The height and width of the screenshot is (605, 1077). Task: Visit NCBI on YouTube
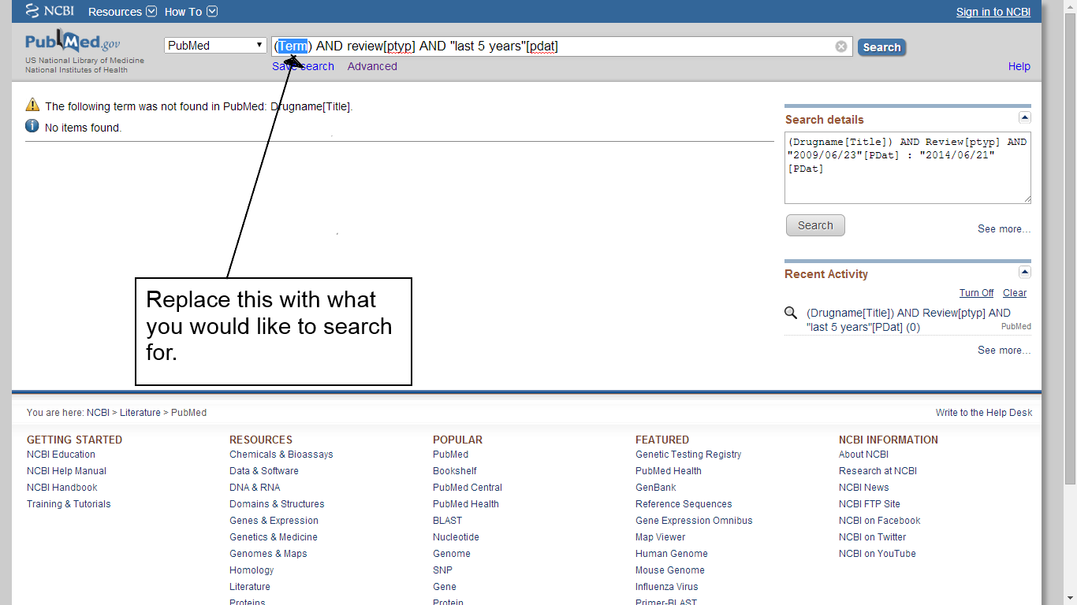click(x=878, y=554)
